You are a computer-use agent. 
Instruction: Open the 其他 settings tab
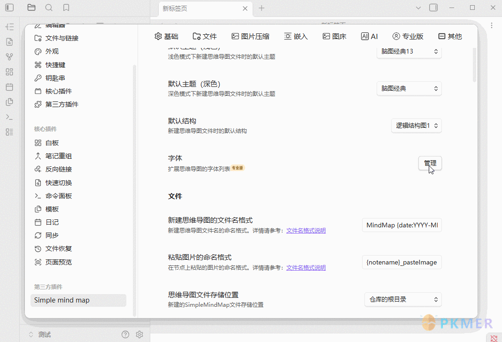click(450, 37)
